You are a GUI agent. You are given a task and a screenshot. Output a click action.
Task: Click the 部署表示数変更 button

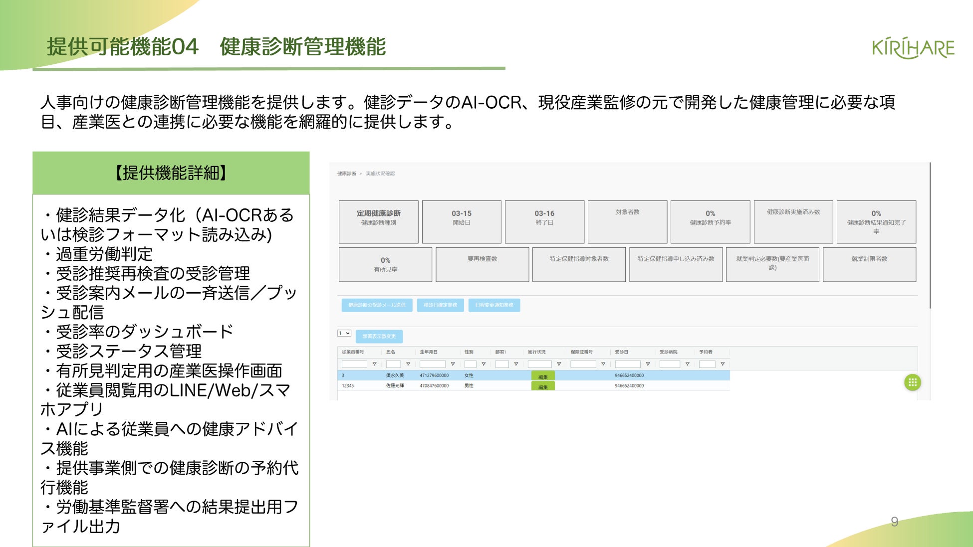[x=379, y=337]
